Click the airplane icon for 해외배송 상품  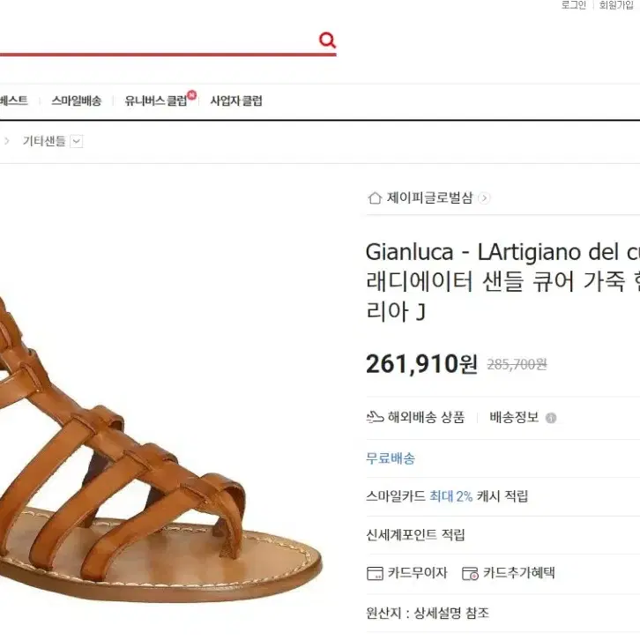point(375,417)
